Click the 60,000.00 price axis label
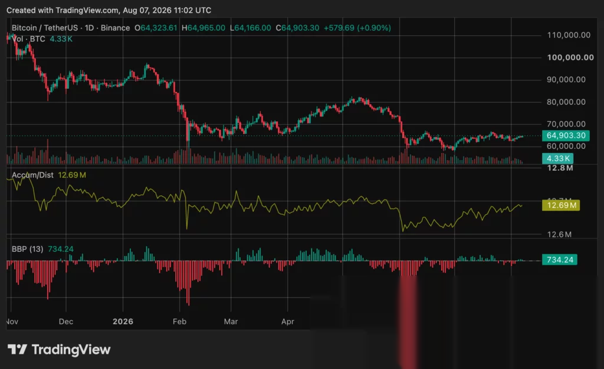The width and height of the screenshot is (604, 369). click(x=566, y=146)
